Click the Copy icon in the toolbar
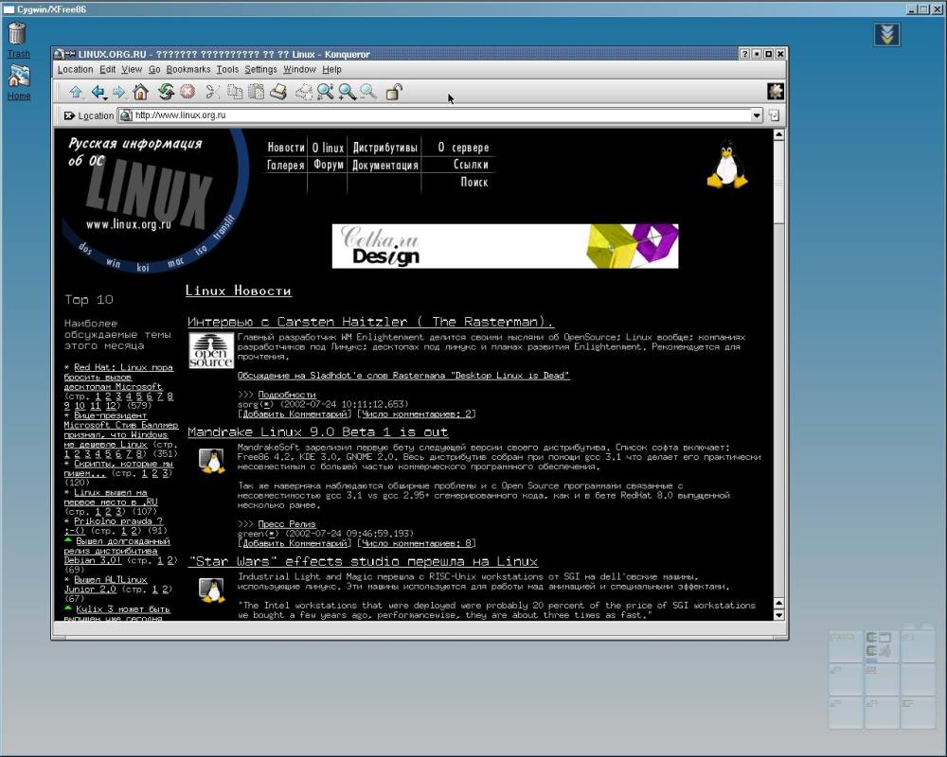The width and height of the screenshot is (947, 757). (x=235, y=92)
